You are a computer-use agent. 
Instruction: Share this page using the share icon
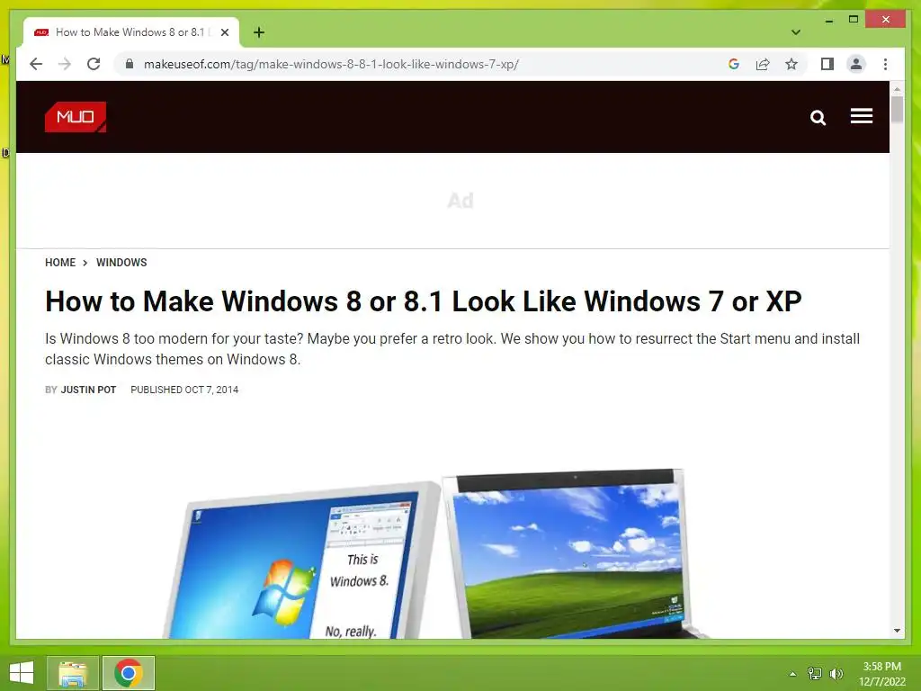click(763, 64)
